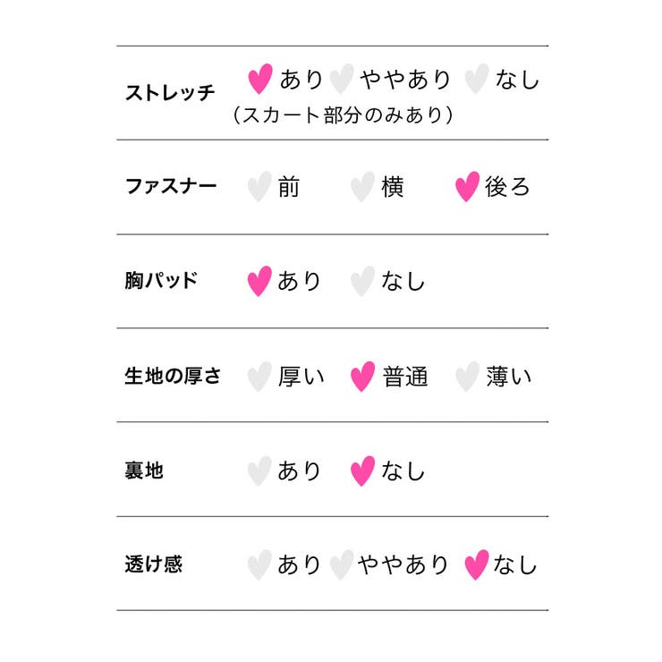Choose the pink heart beside 普通
This screenshot has width=662, height=662.
pos(362,377)
